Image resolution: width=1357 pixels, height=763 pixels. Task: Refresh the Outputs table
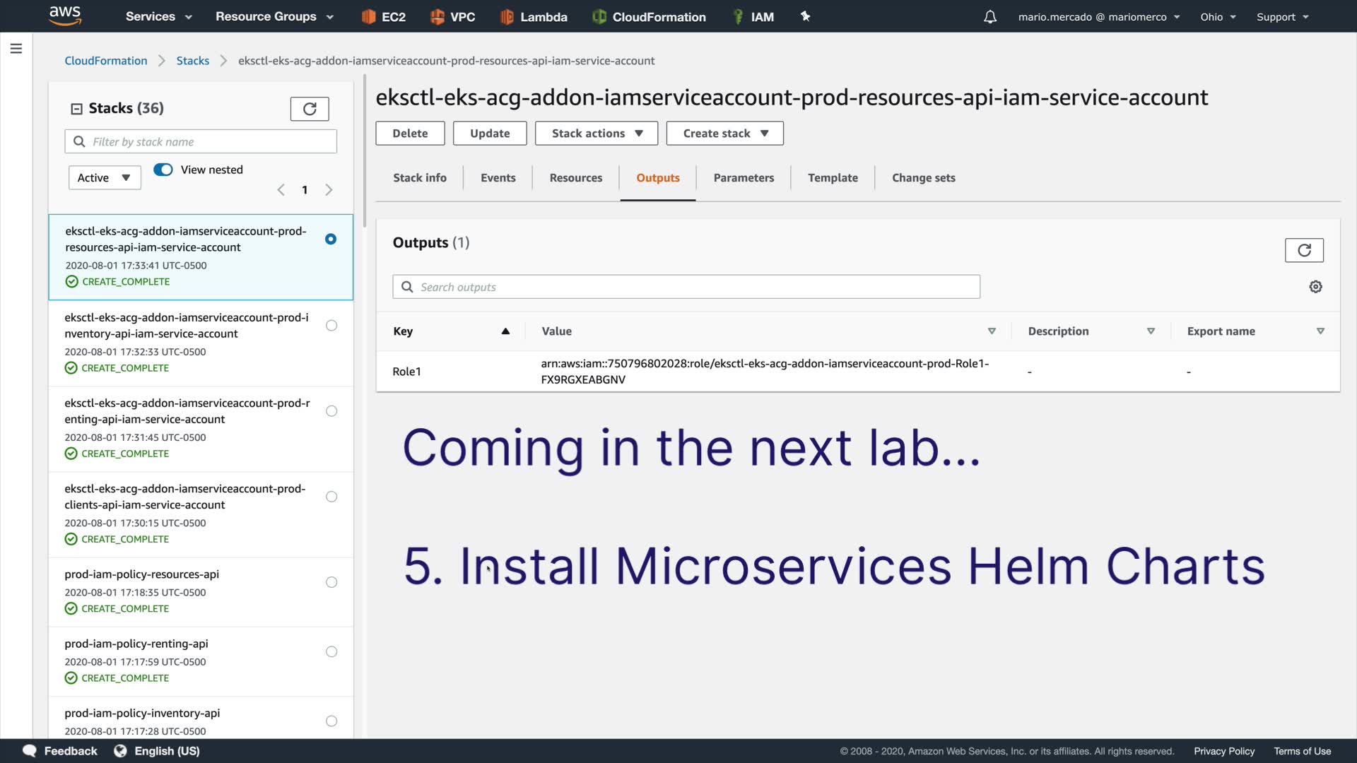pyautogui.click(x=1304, y=250)
